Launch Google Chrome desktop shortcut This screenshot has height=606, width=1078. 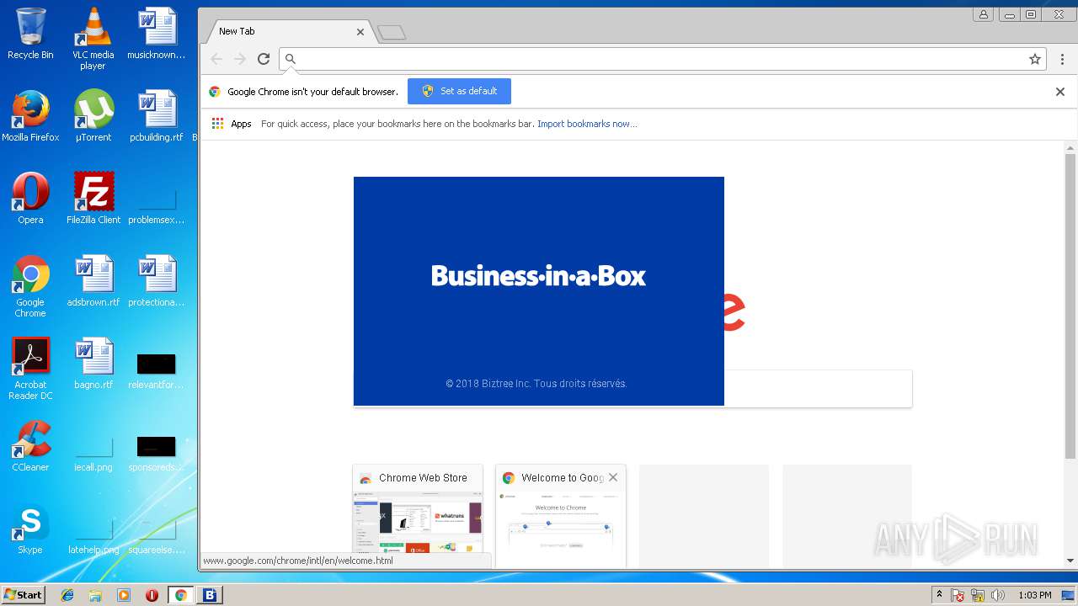tap(30, 286)
